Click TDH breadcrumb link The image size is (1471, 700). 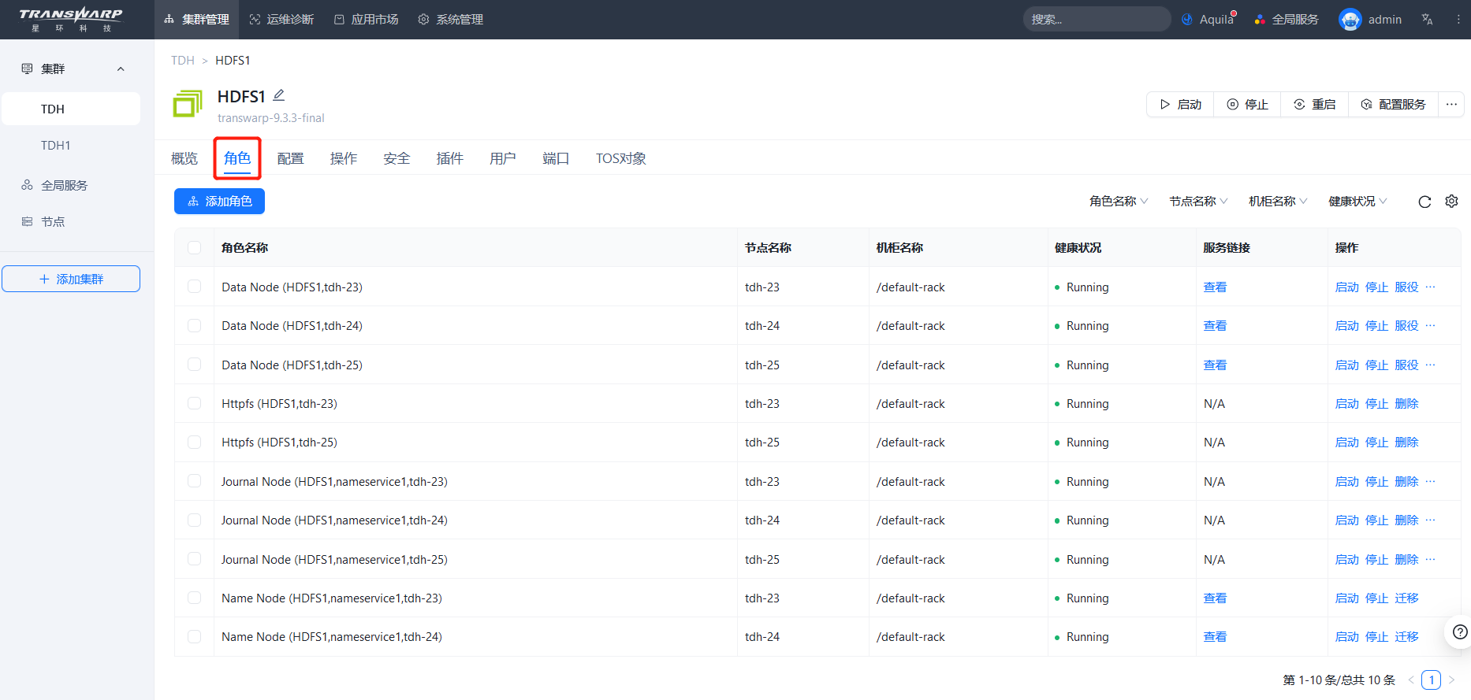click(182, 60)
